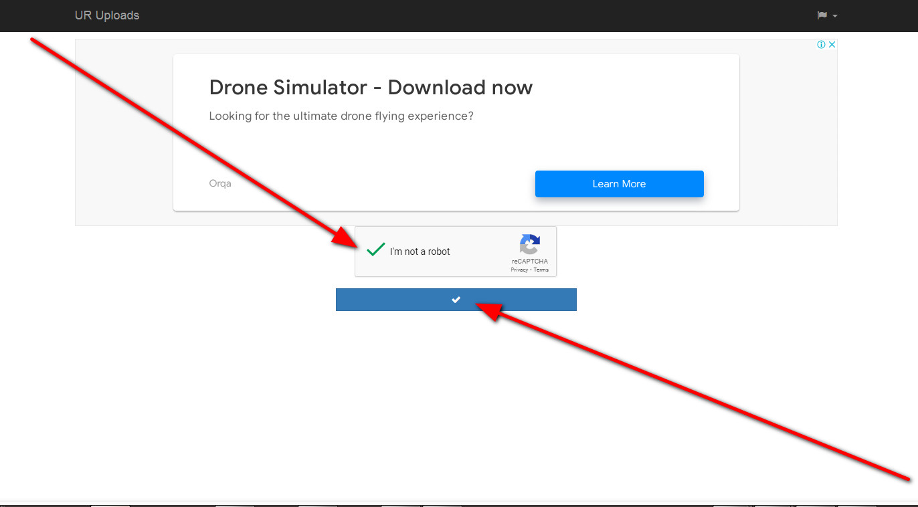Click the blue checkmark submit button
Screen dimensions: 918x507
click(456, 300)
